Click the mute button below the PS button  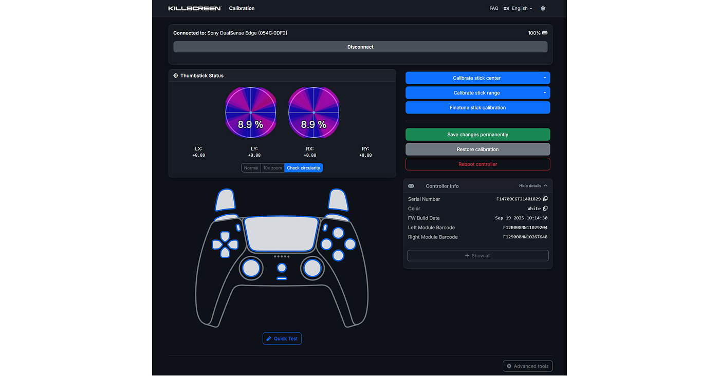tap(282, 278)
